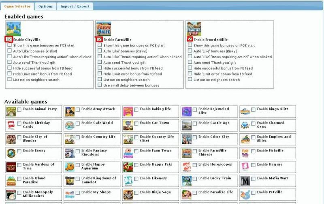Click the 'Available games' heading

[26, 101]
